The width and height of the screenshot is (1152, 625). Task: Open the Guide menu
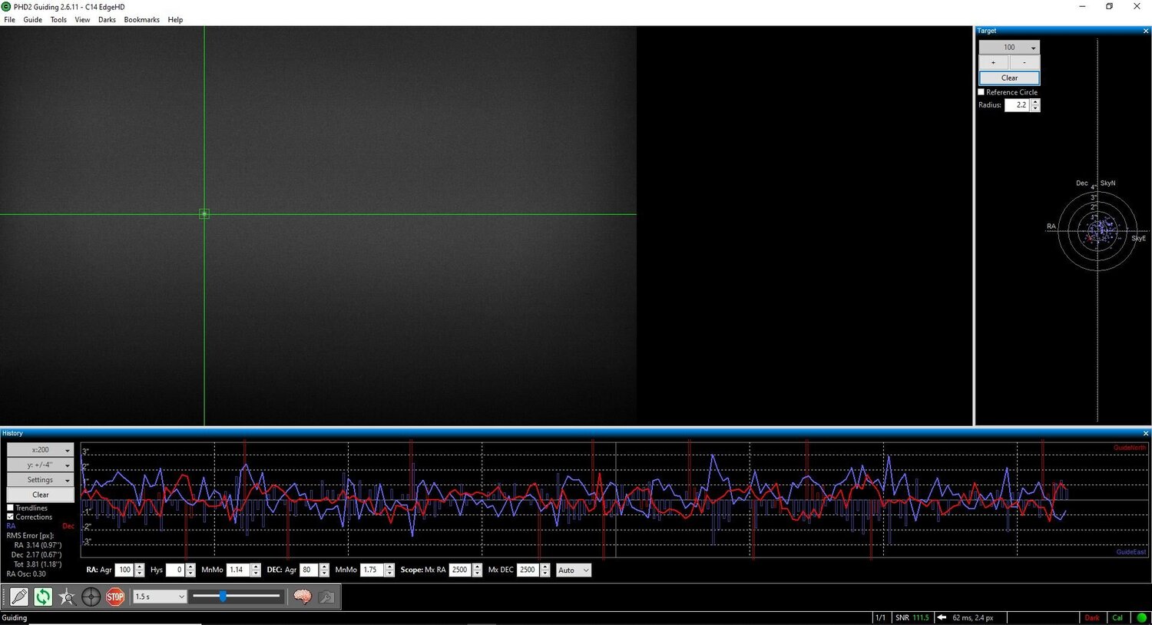(32, 20)
